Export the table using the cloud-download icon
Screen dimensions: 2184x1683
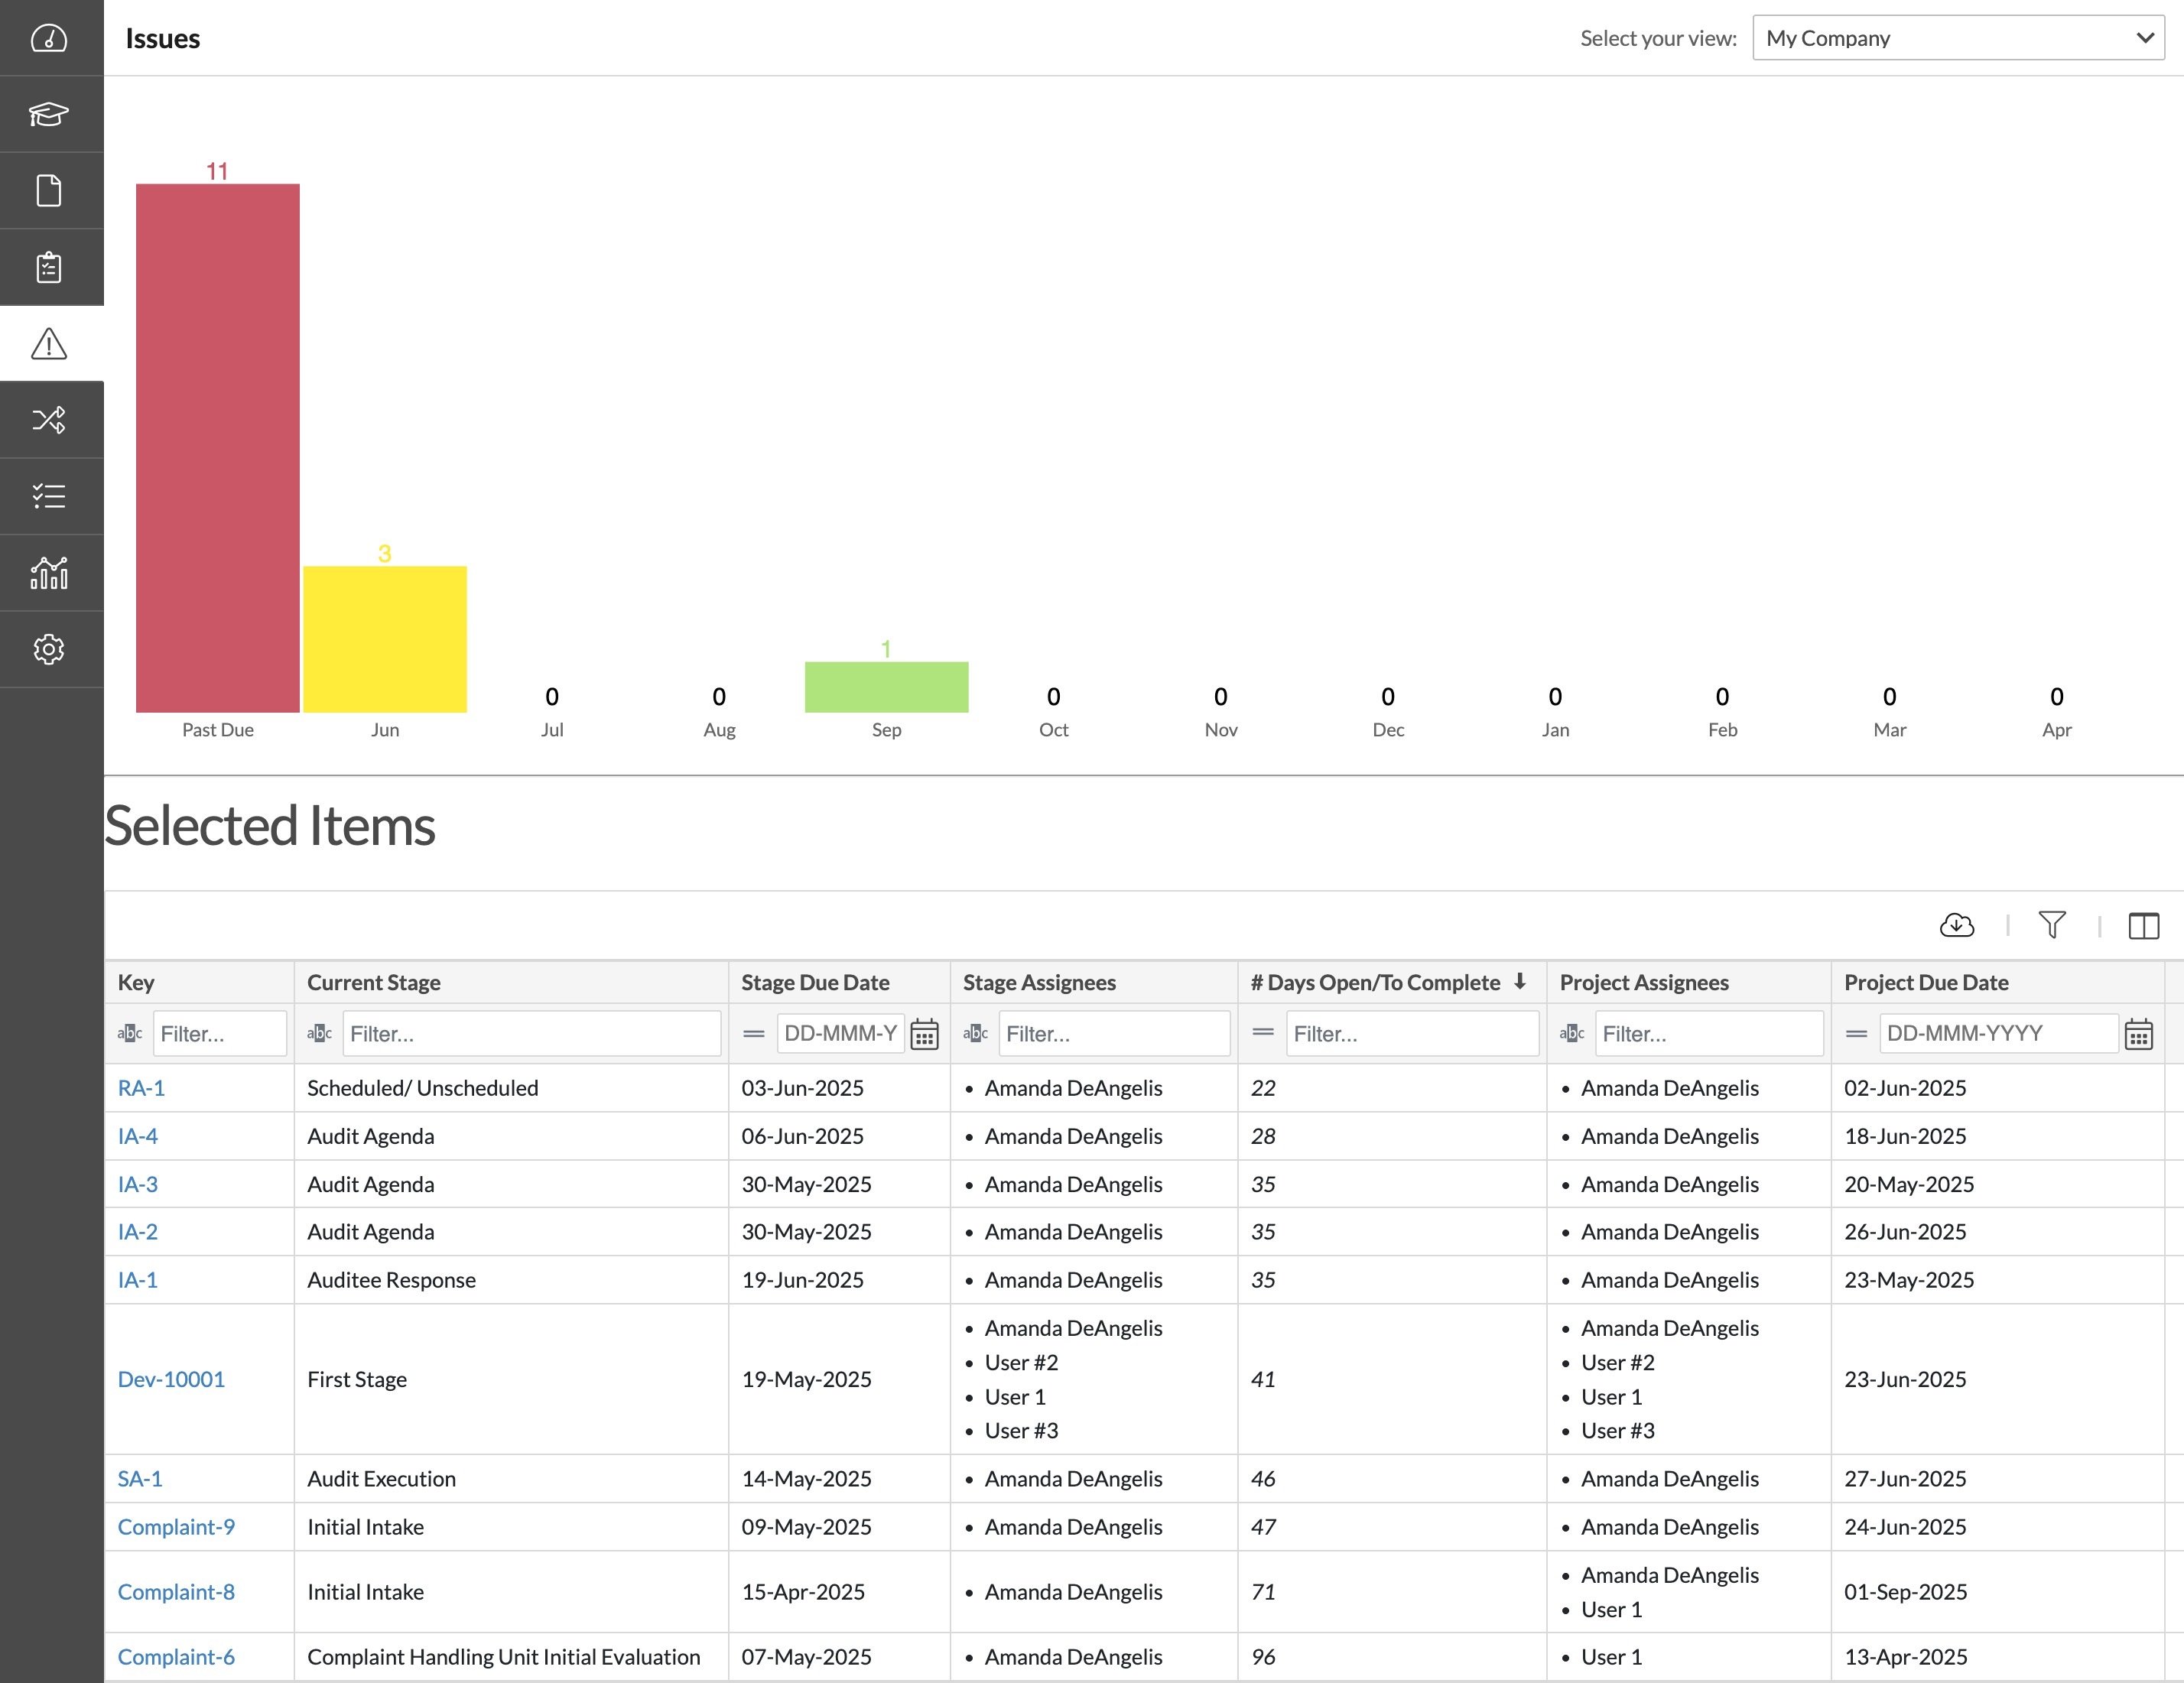tap(1957, 925)
